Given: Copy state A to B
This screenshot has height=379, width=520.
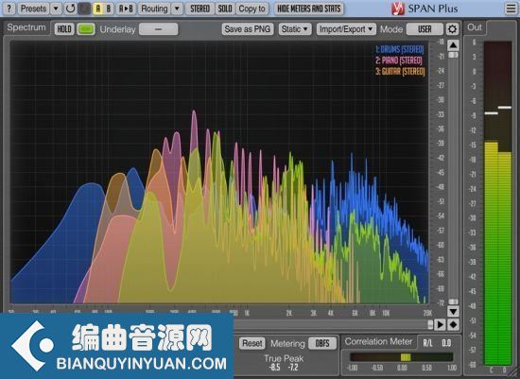Looking at the screenshot, I should [x=126, y=9].
